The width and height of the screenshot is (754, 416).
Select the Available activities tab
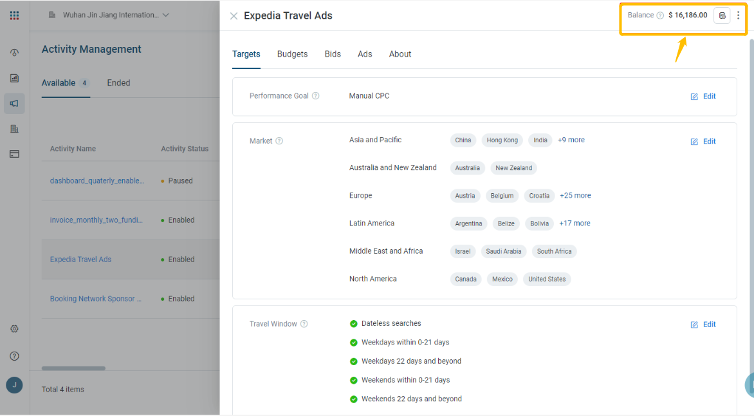[x=66, y=83]
